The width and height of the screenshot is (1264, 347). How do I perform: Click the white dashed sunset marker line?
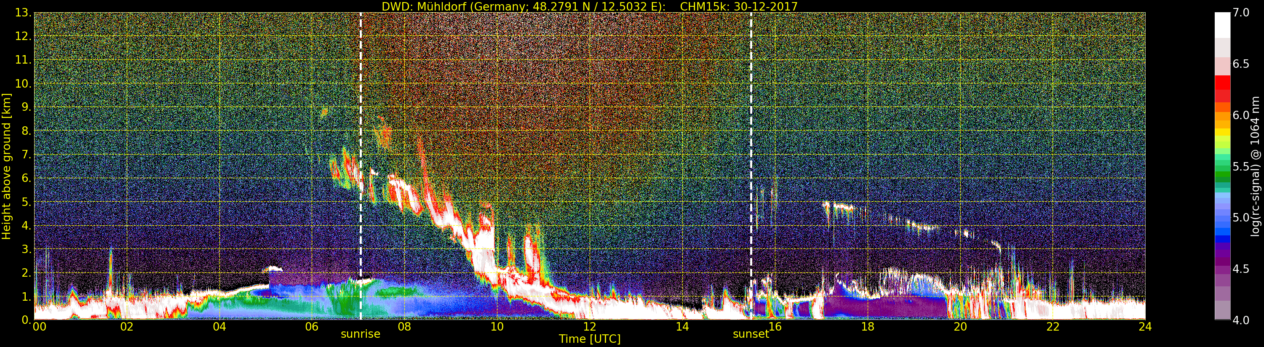tap(751, 166)
